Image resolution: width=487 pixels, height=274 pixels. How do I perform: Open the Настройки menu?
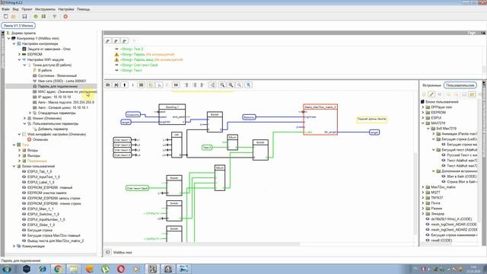pyautogui.click(x=66, y=9)
